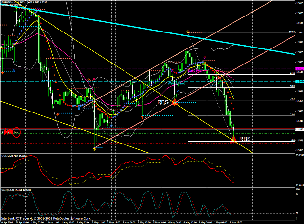This screenshot has height=224, width=304.
Task: Click the Fibonacci 50.0 level label
Action: (x=292, y=86)
